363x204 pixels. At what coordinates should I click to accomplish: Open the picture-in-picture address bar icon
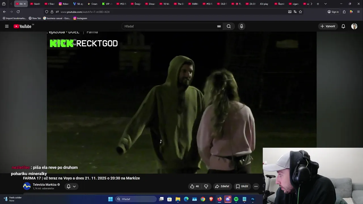coord(290,12)
